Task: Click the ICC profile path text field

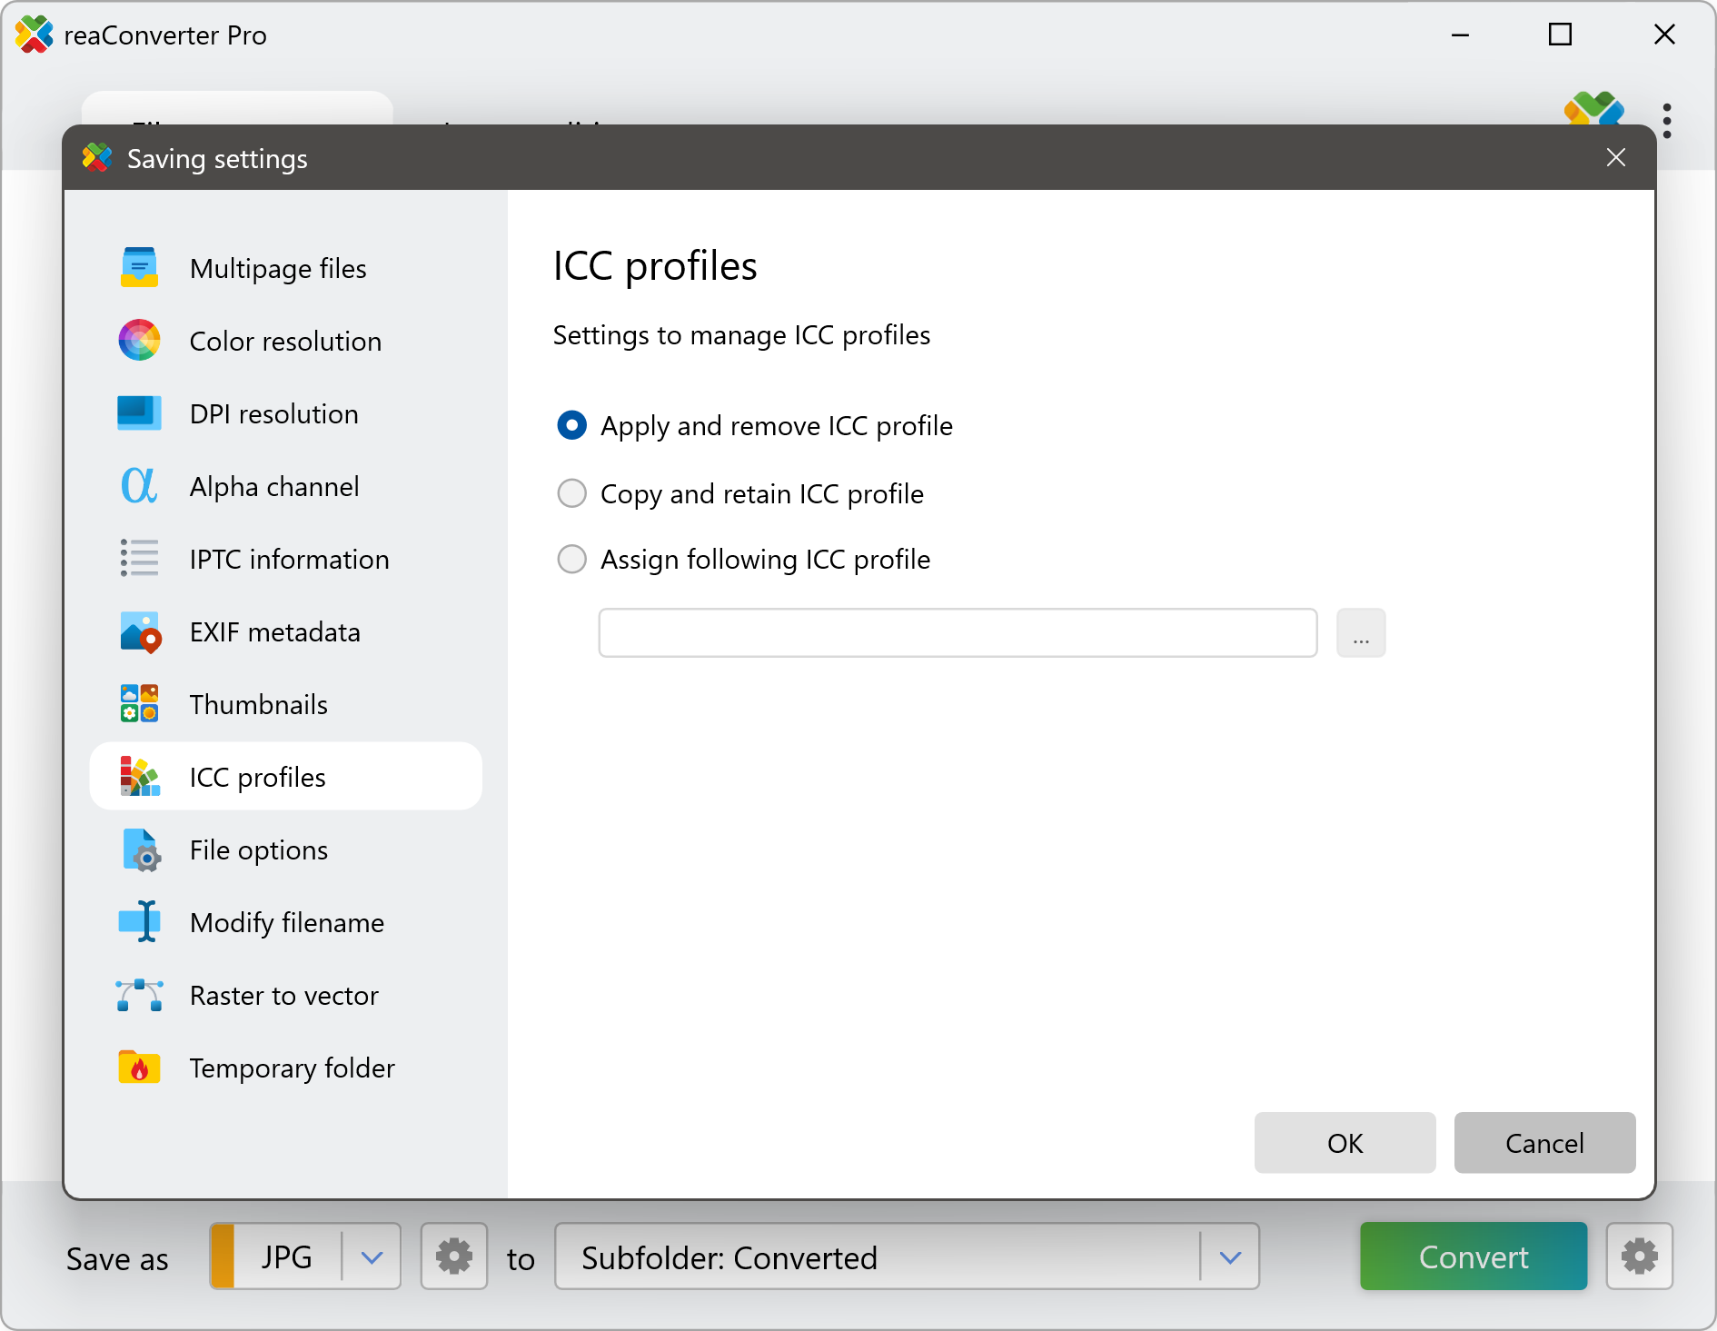Action: tap(958, 632)
